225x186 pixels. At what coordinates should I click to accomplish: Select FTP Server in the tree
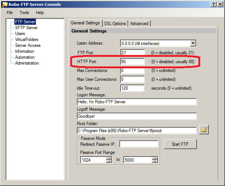click(25, 22)
